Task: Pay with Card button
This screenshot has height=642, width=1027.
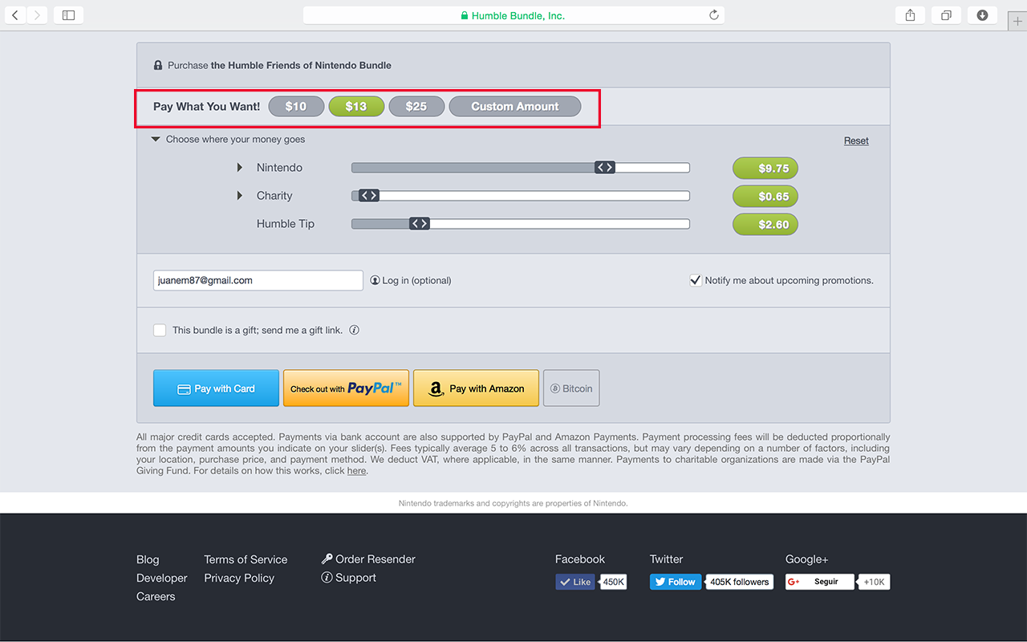Action: [216, 388]
